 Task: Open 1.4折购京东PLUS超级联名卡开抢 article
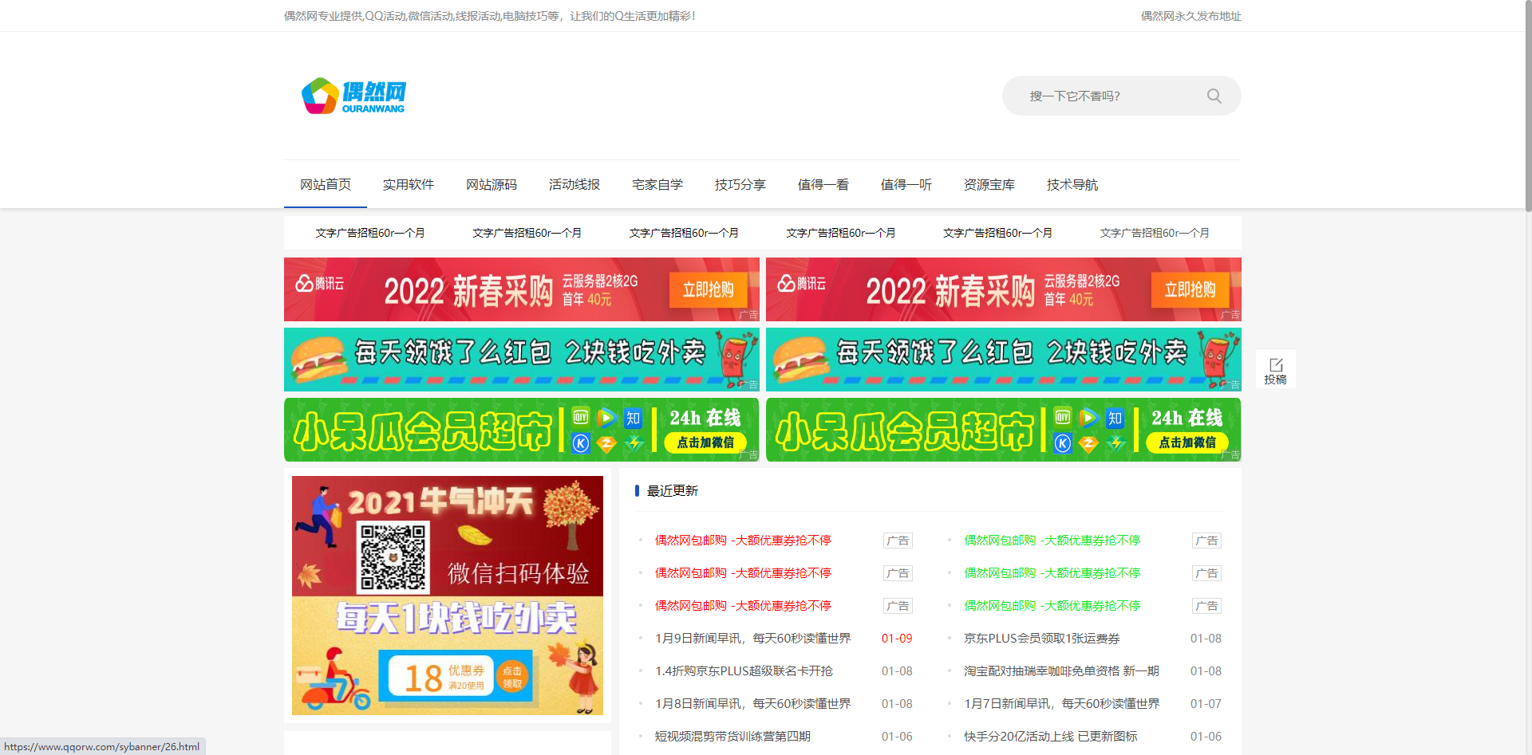(x=744, y=671)
